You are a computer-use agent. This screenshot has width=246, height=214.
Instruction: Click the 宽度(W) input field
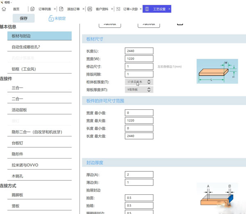click(139, 59)
